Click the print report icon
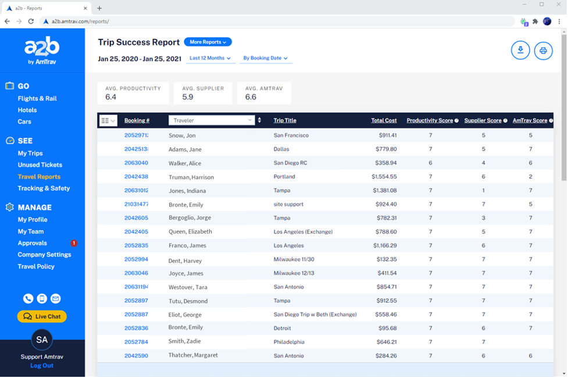568x378 pixels. pos(543,51)
